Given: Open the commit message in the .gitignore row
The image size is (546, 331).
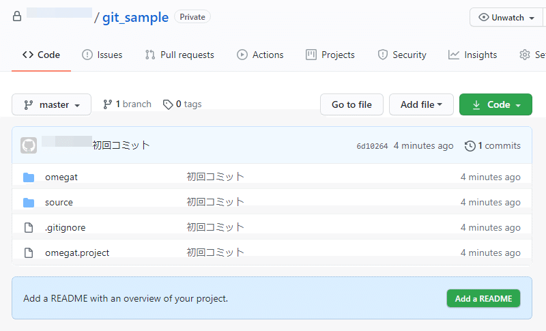Looking at the screenshot, I should coord(215,227).
